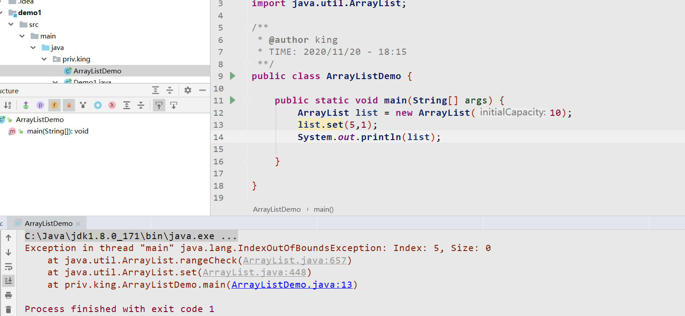Open Structure panel settings gear
Image resolution: width=685 pixels, height=316 pixels.
(188, 90)
